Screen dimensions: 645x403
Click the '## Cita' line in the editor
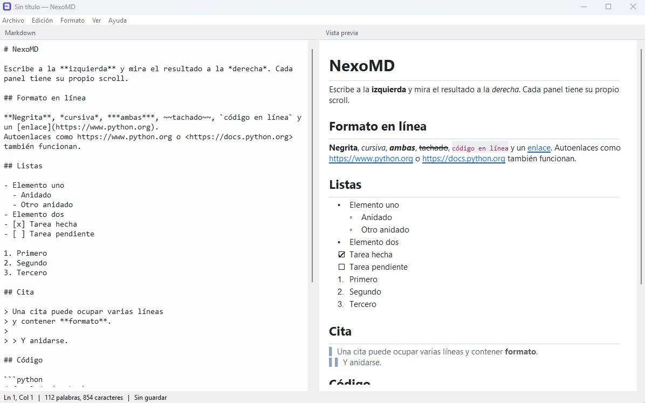click(19, 292)
